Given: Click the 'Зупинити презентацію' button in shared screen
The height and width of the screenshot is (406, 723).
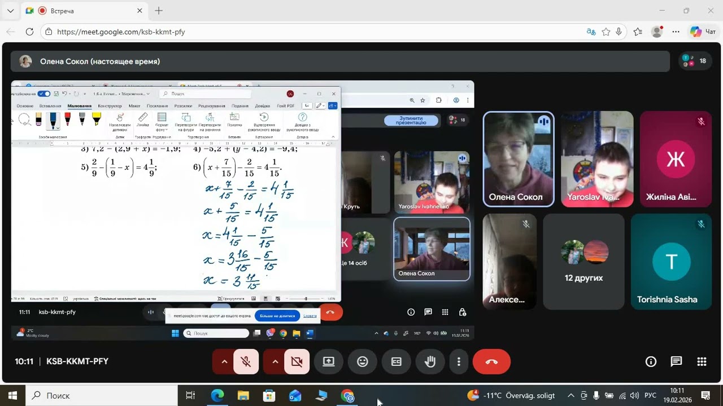Looking at the screenshot, I should coord(411,121).
